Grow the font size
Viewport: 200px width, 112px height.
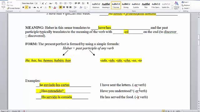pyautogui.click(x=43, y=3)
